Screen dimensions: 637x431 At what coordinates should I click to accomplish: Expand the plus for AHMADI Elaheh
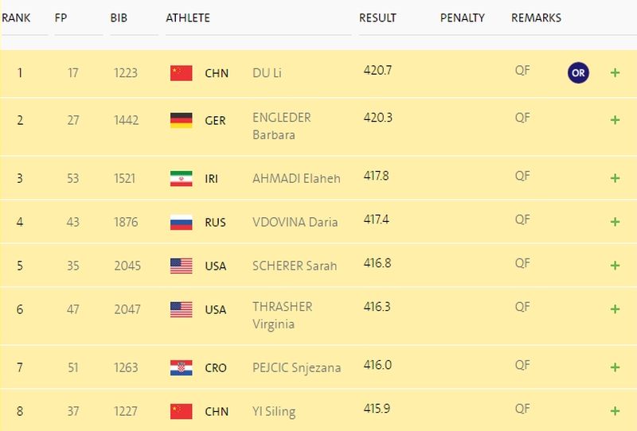pos(615,178)
